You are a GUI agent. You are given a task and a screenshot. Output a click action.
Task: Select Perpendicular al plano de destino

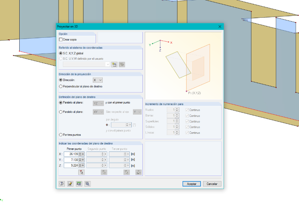tap(61, 86)
